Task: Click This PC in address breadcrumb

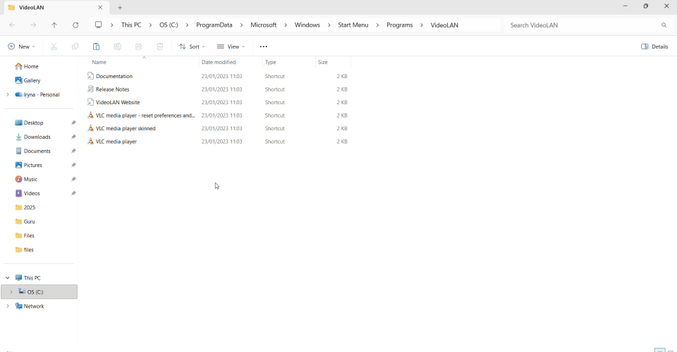Action: (131, 25)
